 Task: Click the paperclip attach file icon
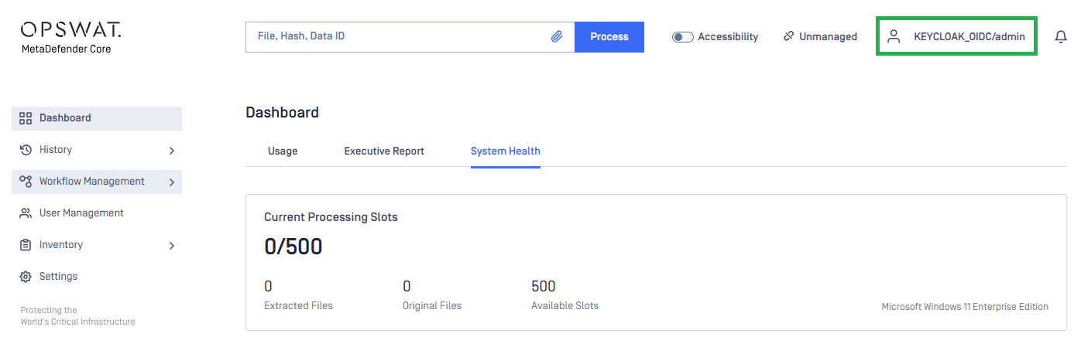(556, 36)
